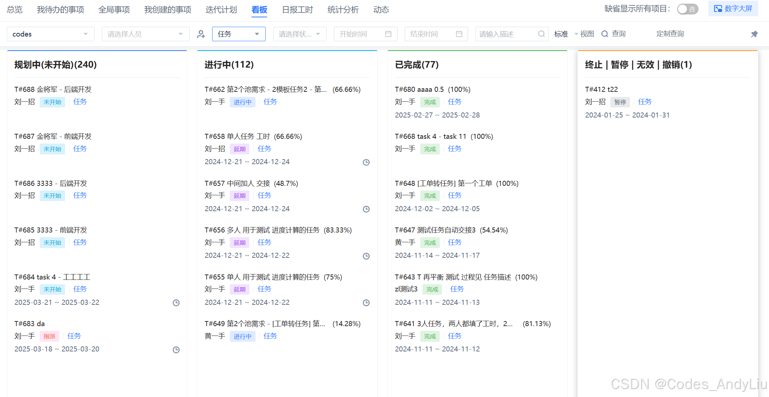Open the codes project dropdown

51,34
